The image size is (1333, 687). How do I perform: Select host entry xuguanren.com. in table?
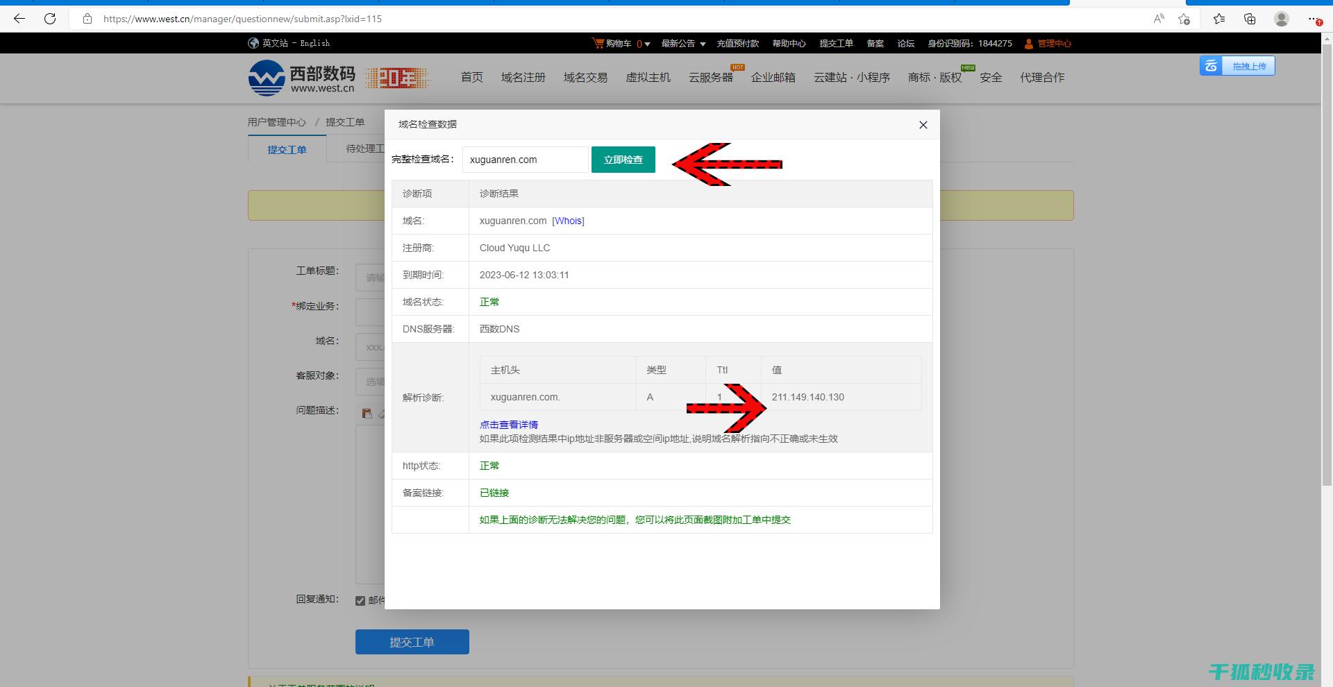tap(525, 397)
